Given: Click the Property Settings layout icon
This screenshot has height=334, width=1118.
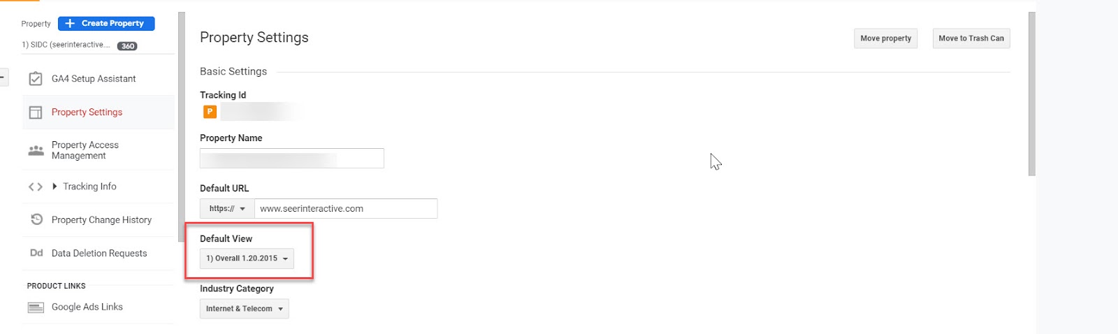Looking at the screenshot, I should point(36,112).
